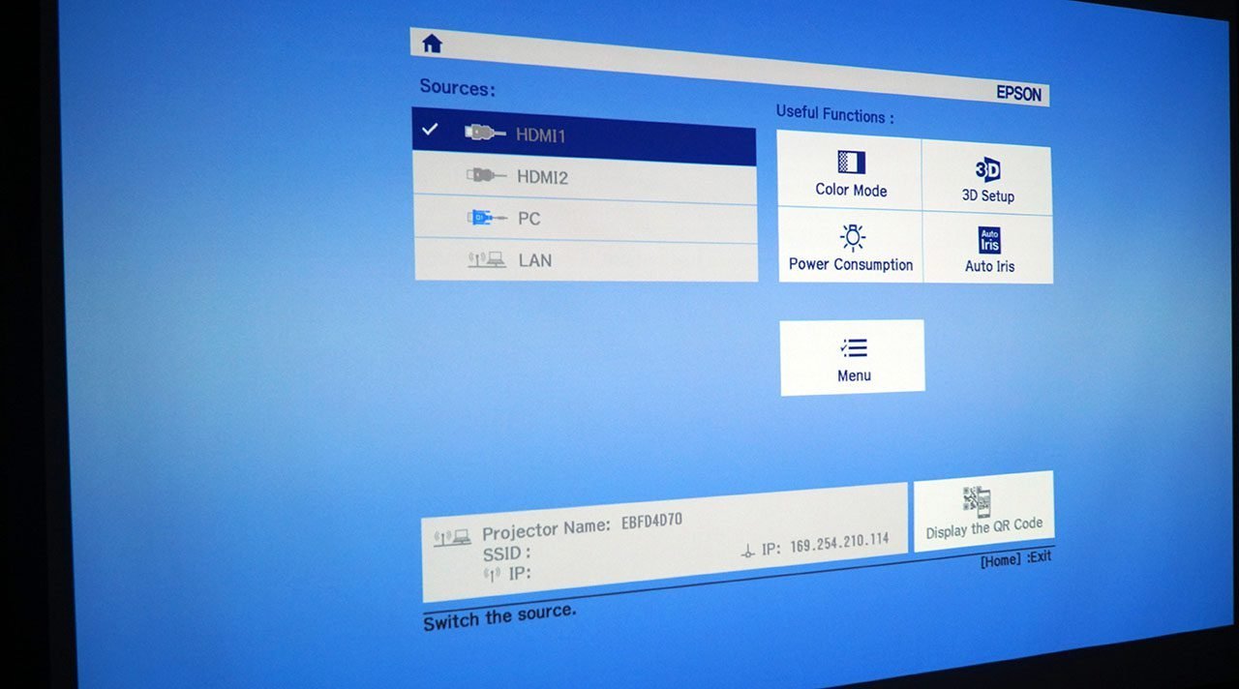
Task: Click the Menu list icon
Action: point(854,348)
